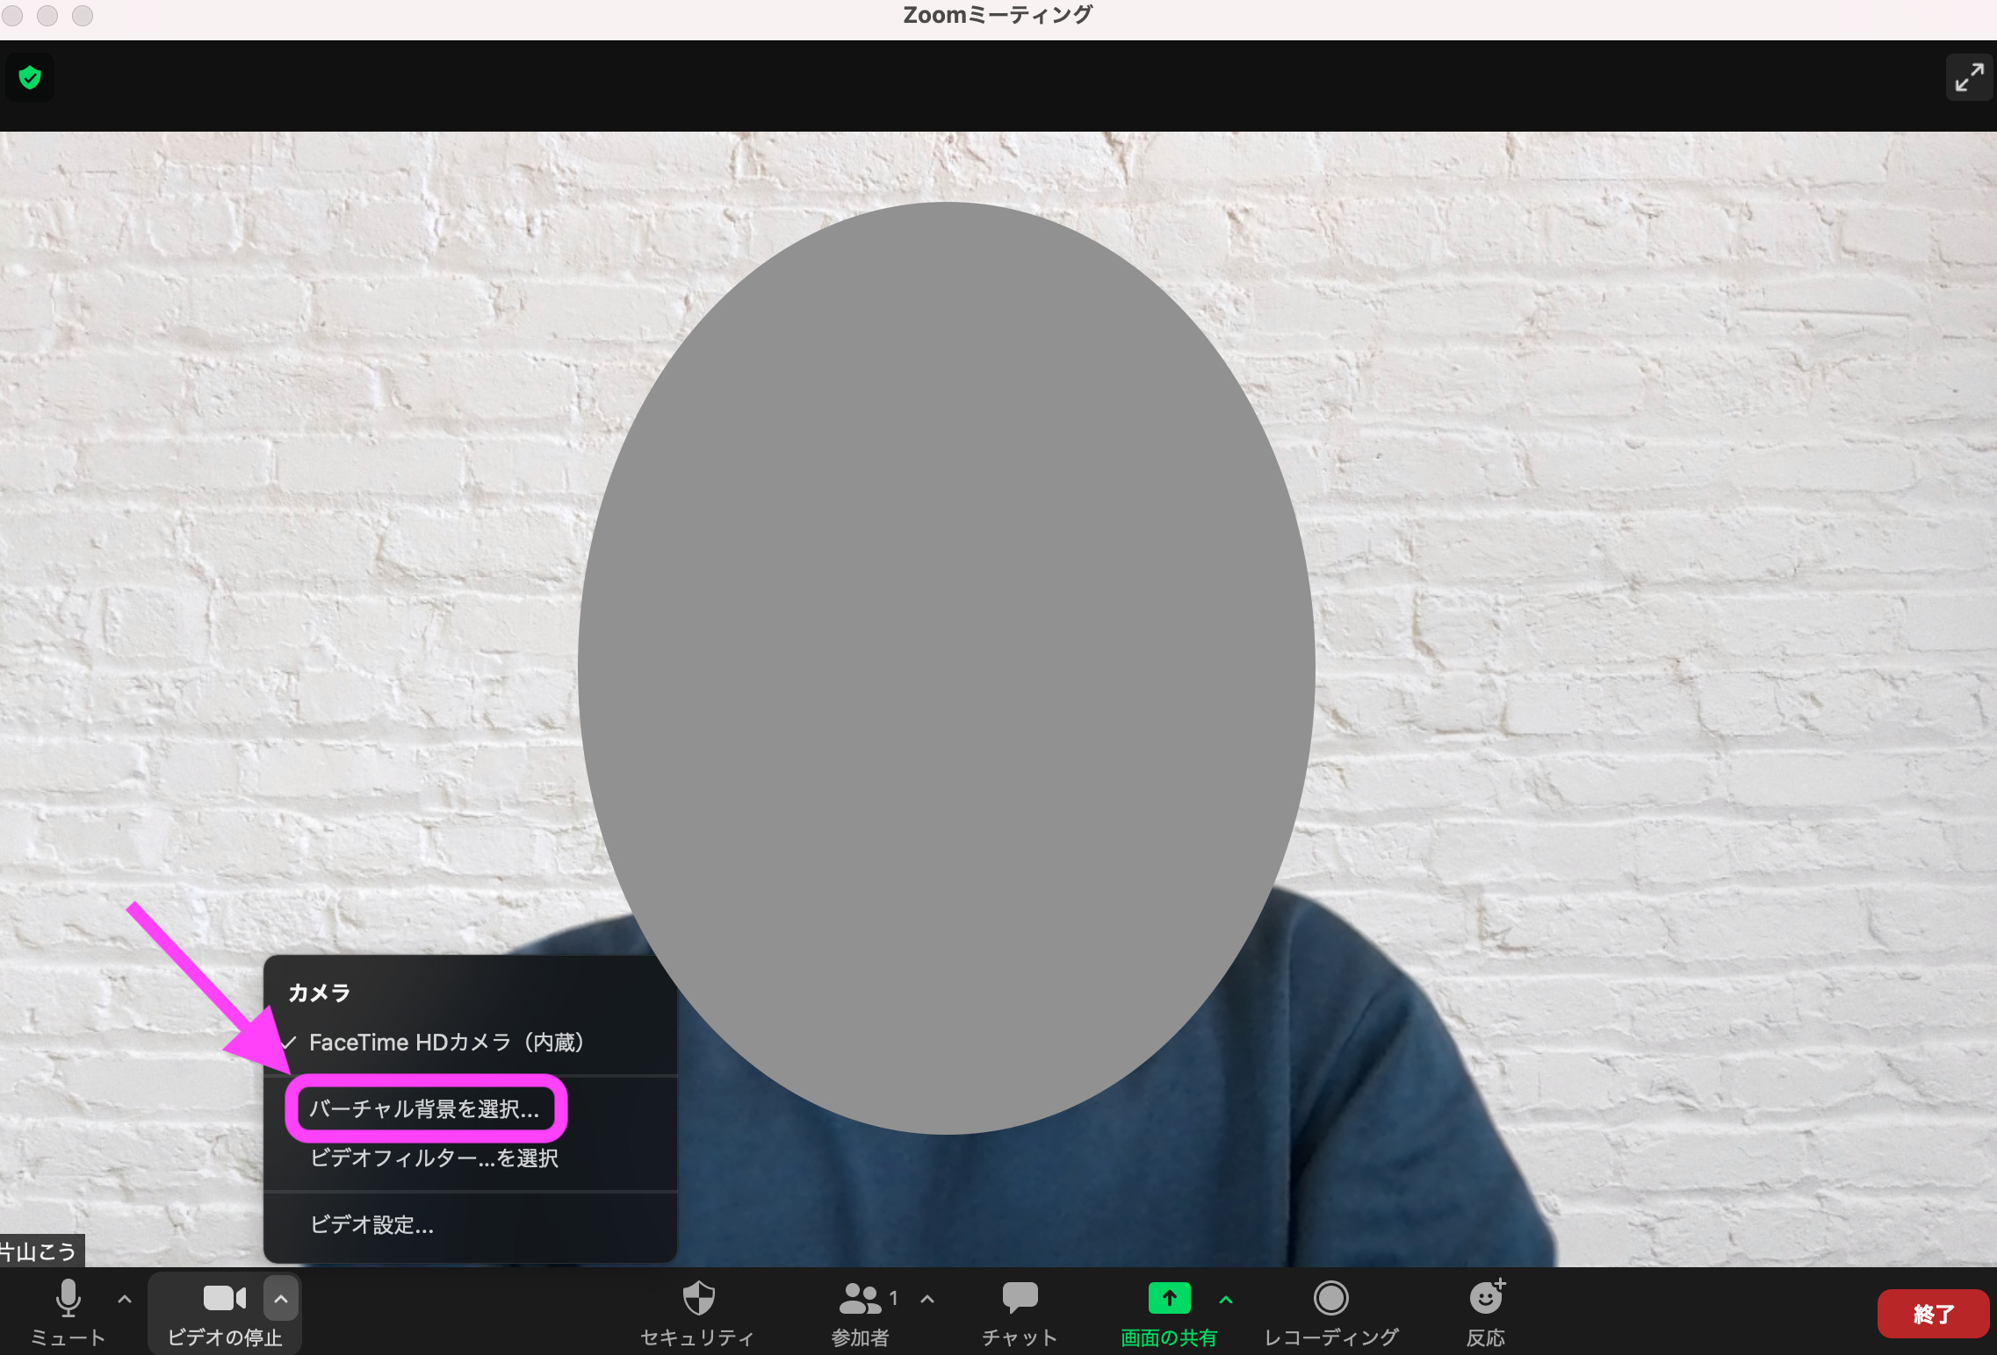Expand screen share options chevron
Image resolution: width=1997 pixels, height=1355 pixels.
(x=1226, y=1299)
